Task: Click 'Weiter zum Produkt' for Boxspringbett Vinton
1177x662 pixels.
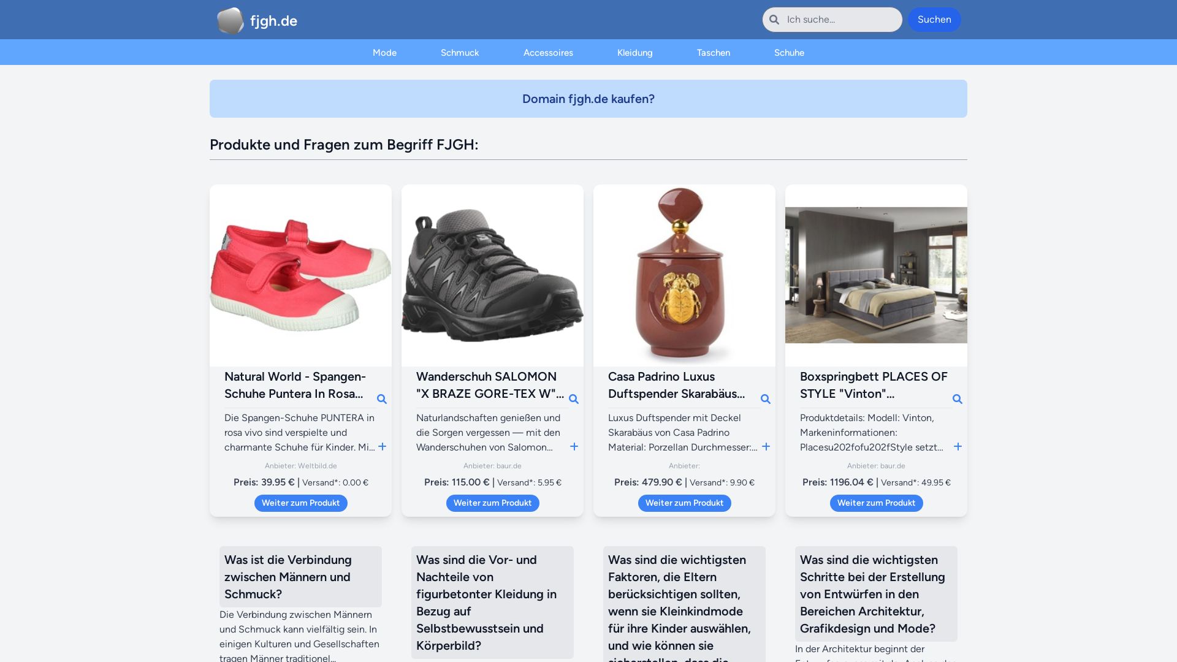Action: (876, 503)
